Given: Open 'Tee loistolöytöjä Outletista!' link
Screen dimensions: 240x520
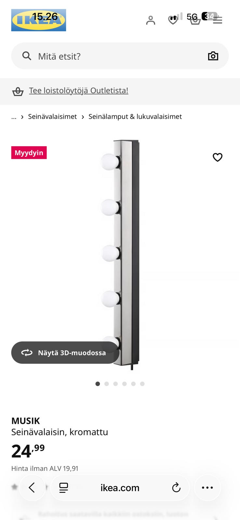Looking at the screenshot, I should [x=79, y=90].
